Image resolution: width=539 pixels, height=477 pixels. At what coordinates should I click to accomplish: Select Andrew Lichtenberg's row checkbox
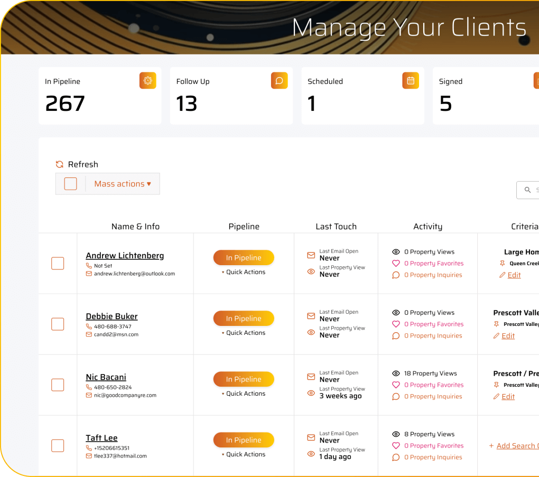(x=58, y=263)
